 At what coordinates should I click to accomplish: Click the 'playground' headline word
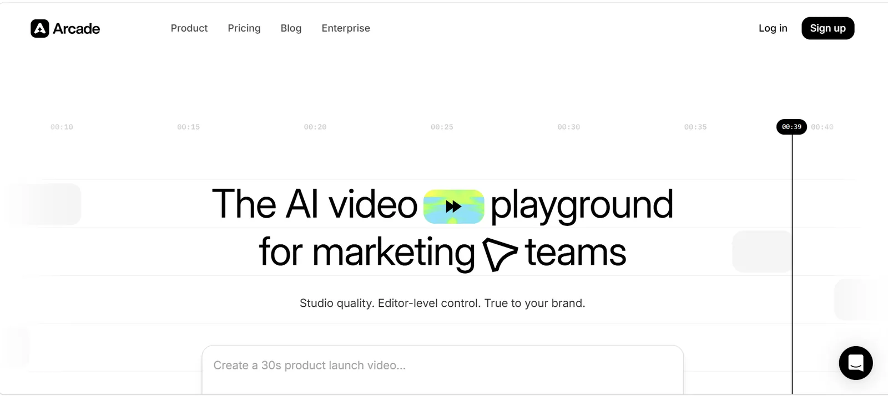(582, 206)
